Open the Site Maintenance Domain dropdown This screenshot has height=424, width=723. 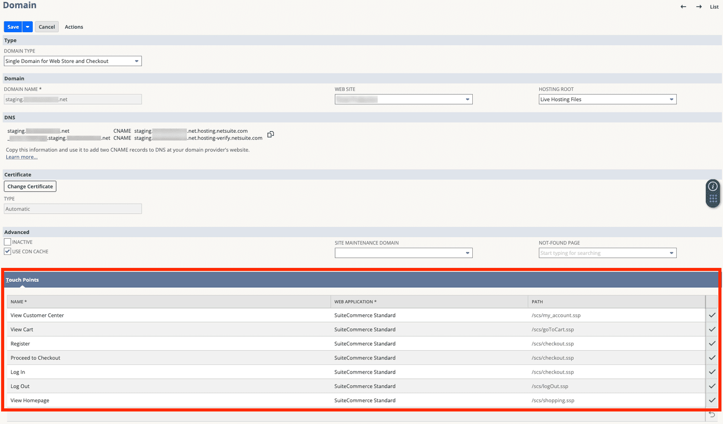click(404, 253)
